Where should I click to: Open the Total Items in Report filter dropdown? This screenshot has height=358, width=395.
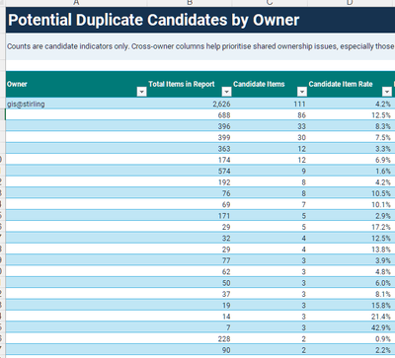(x=226, y=92)
